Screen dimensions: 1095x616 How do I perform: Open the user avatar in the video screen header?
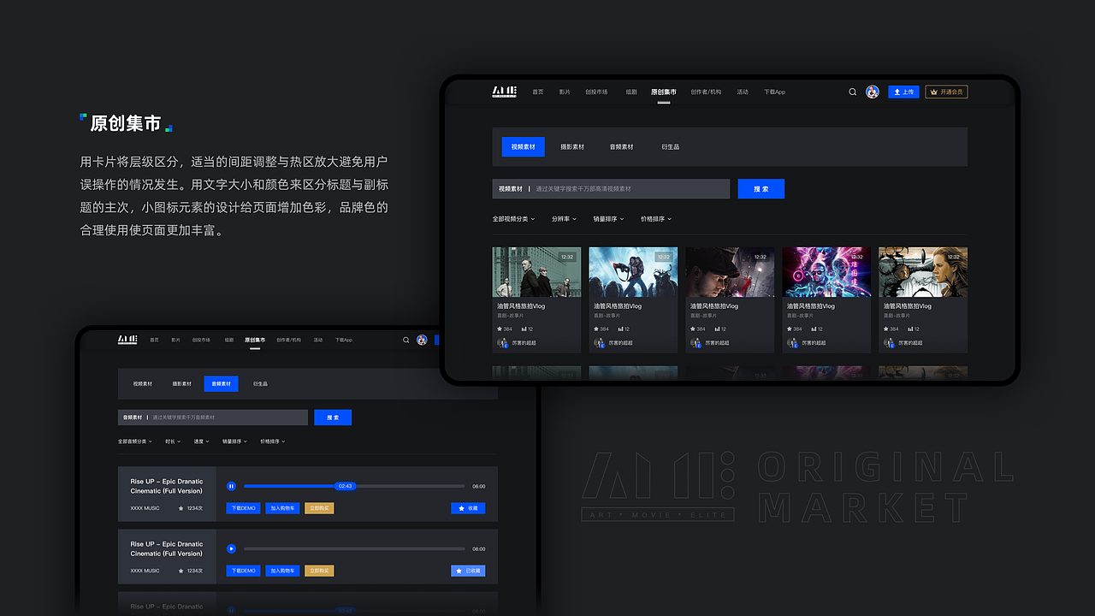[872, 92]
